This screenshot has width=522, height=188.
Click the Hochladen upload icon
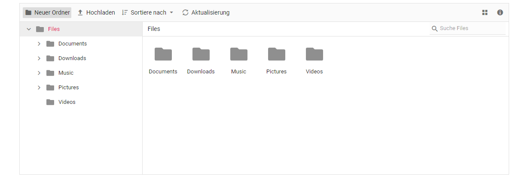(x=80, y=13)
